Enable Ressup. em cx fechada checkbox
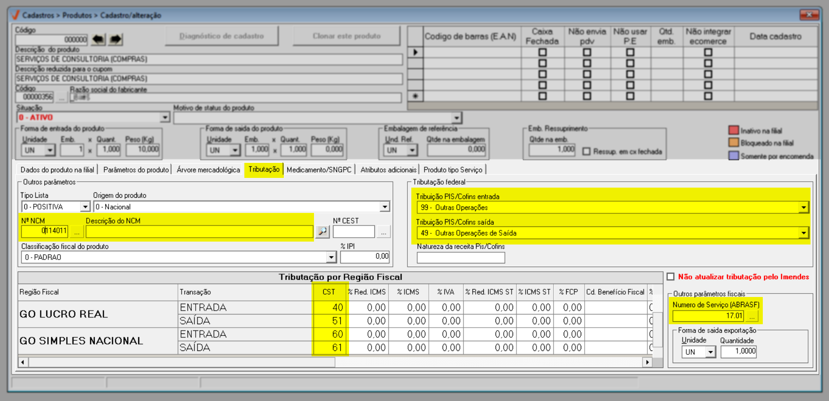 click(x=587, y=151)
